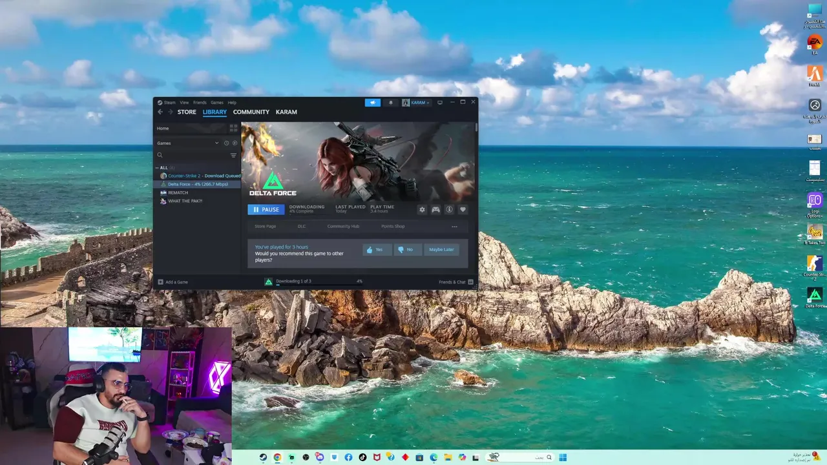Open the Games menu
This screenshot has width=827, height=465.
click(x=217, y=102)
